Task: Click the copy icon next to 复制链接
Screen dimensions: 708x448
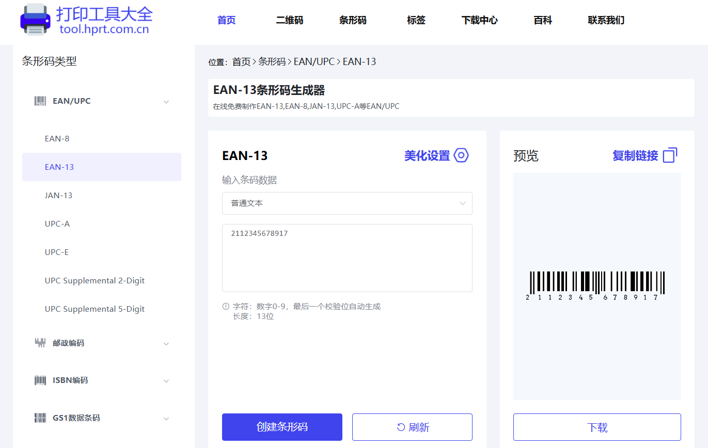Action: pos(670,155)
